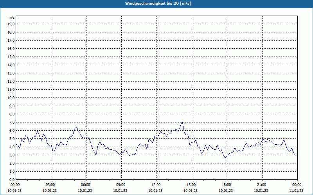313x195 pixels.
Task: Click the "03:00" time axis label
Action: (x=51, y=185)
